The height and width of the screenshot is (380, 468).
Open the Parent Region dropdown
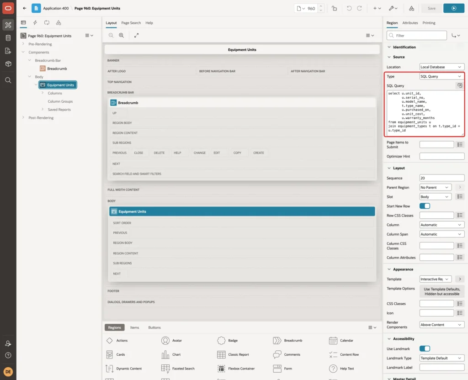pos(435,187)
